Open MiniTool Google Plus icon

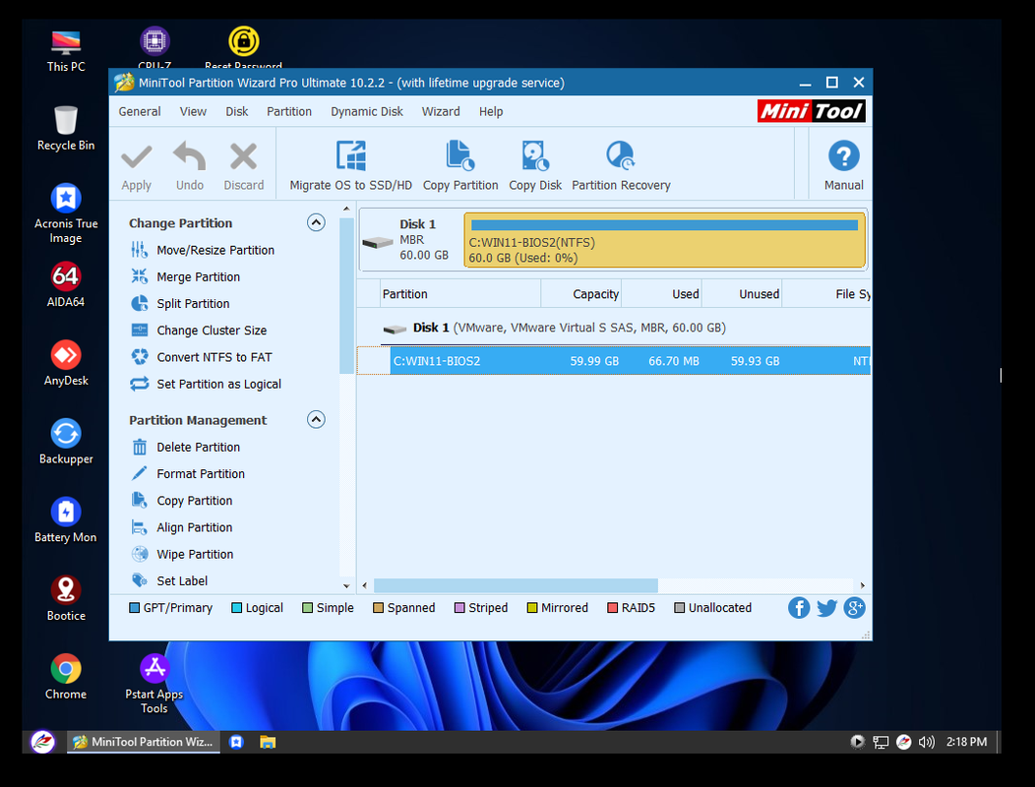pyautogui.click(x=854, y=607)
